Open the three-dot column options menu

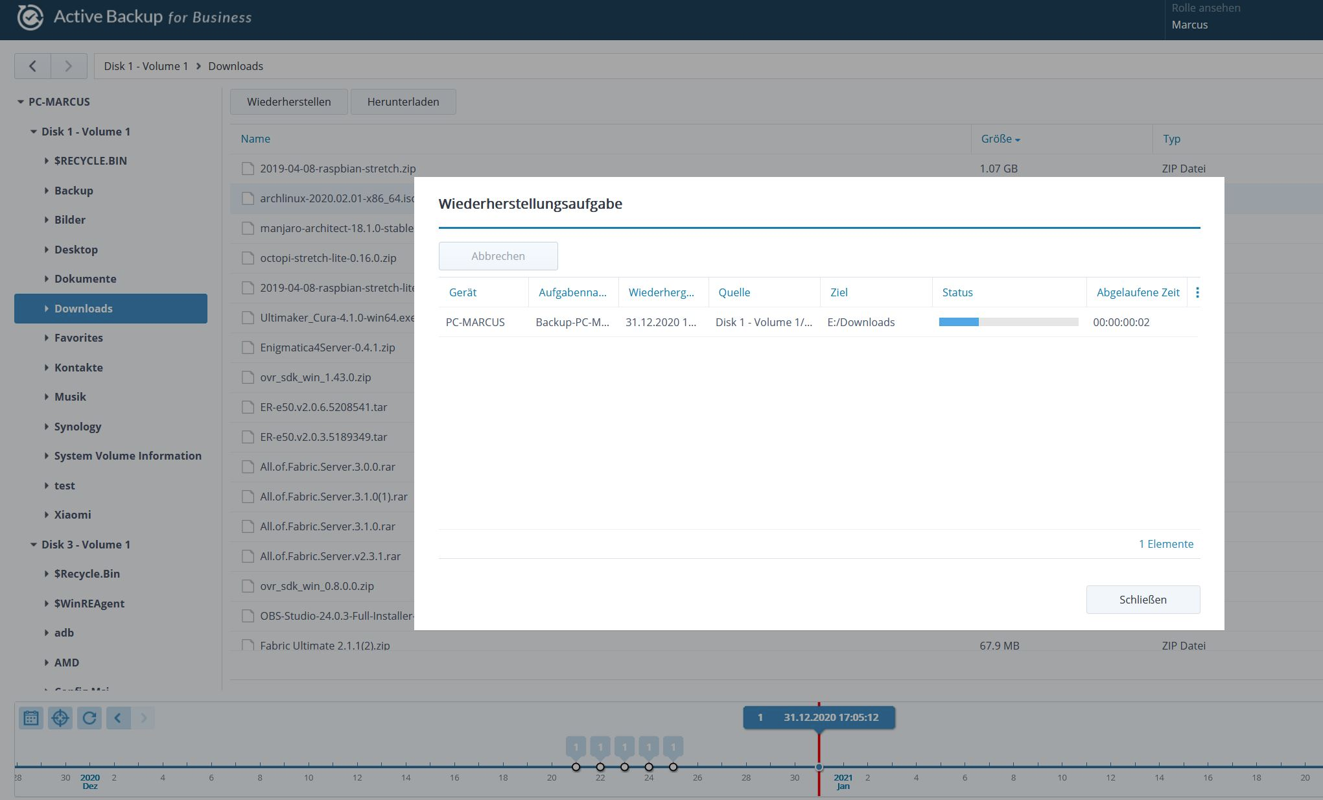(1197, 292)
